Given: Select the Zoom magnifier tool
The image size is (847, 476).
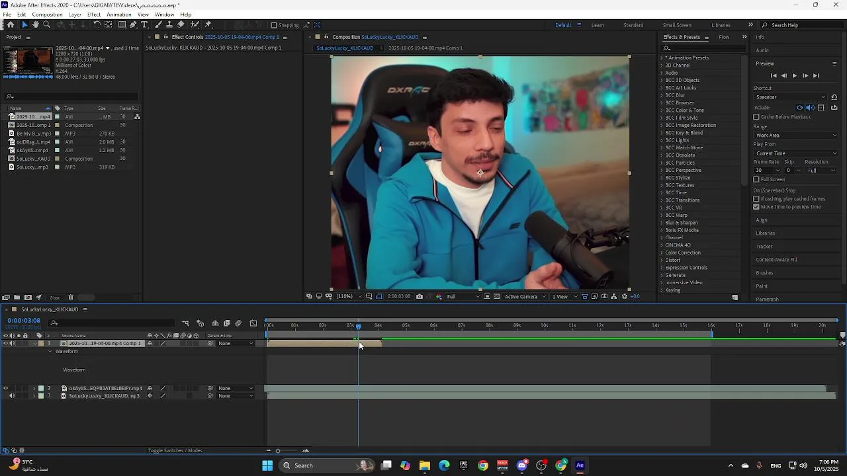Looking at the screenshot, I should pyautogui.click(x=46, y=24).
